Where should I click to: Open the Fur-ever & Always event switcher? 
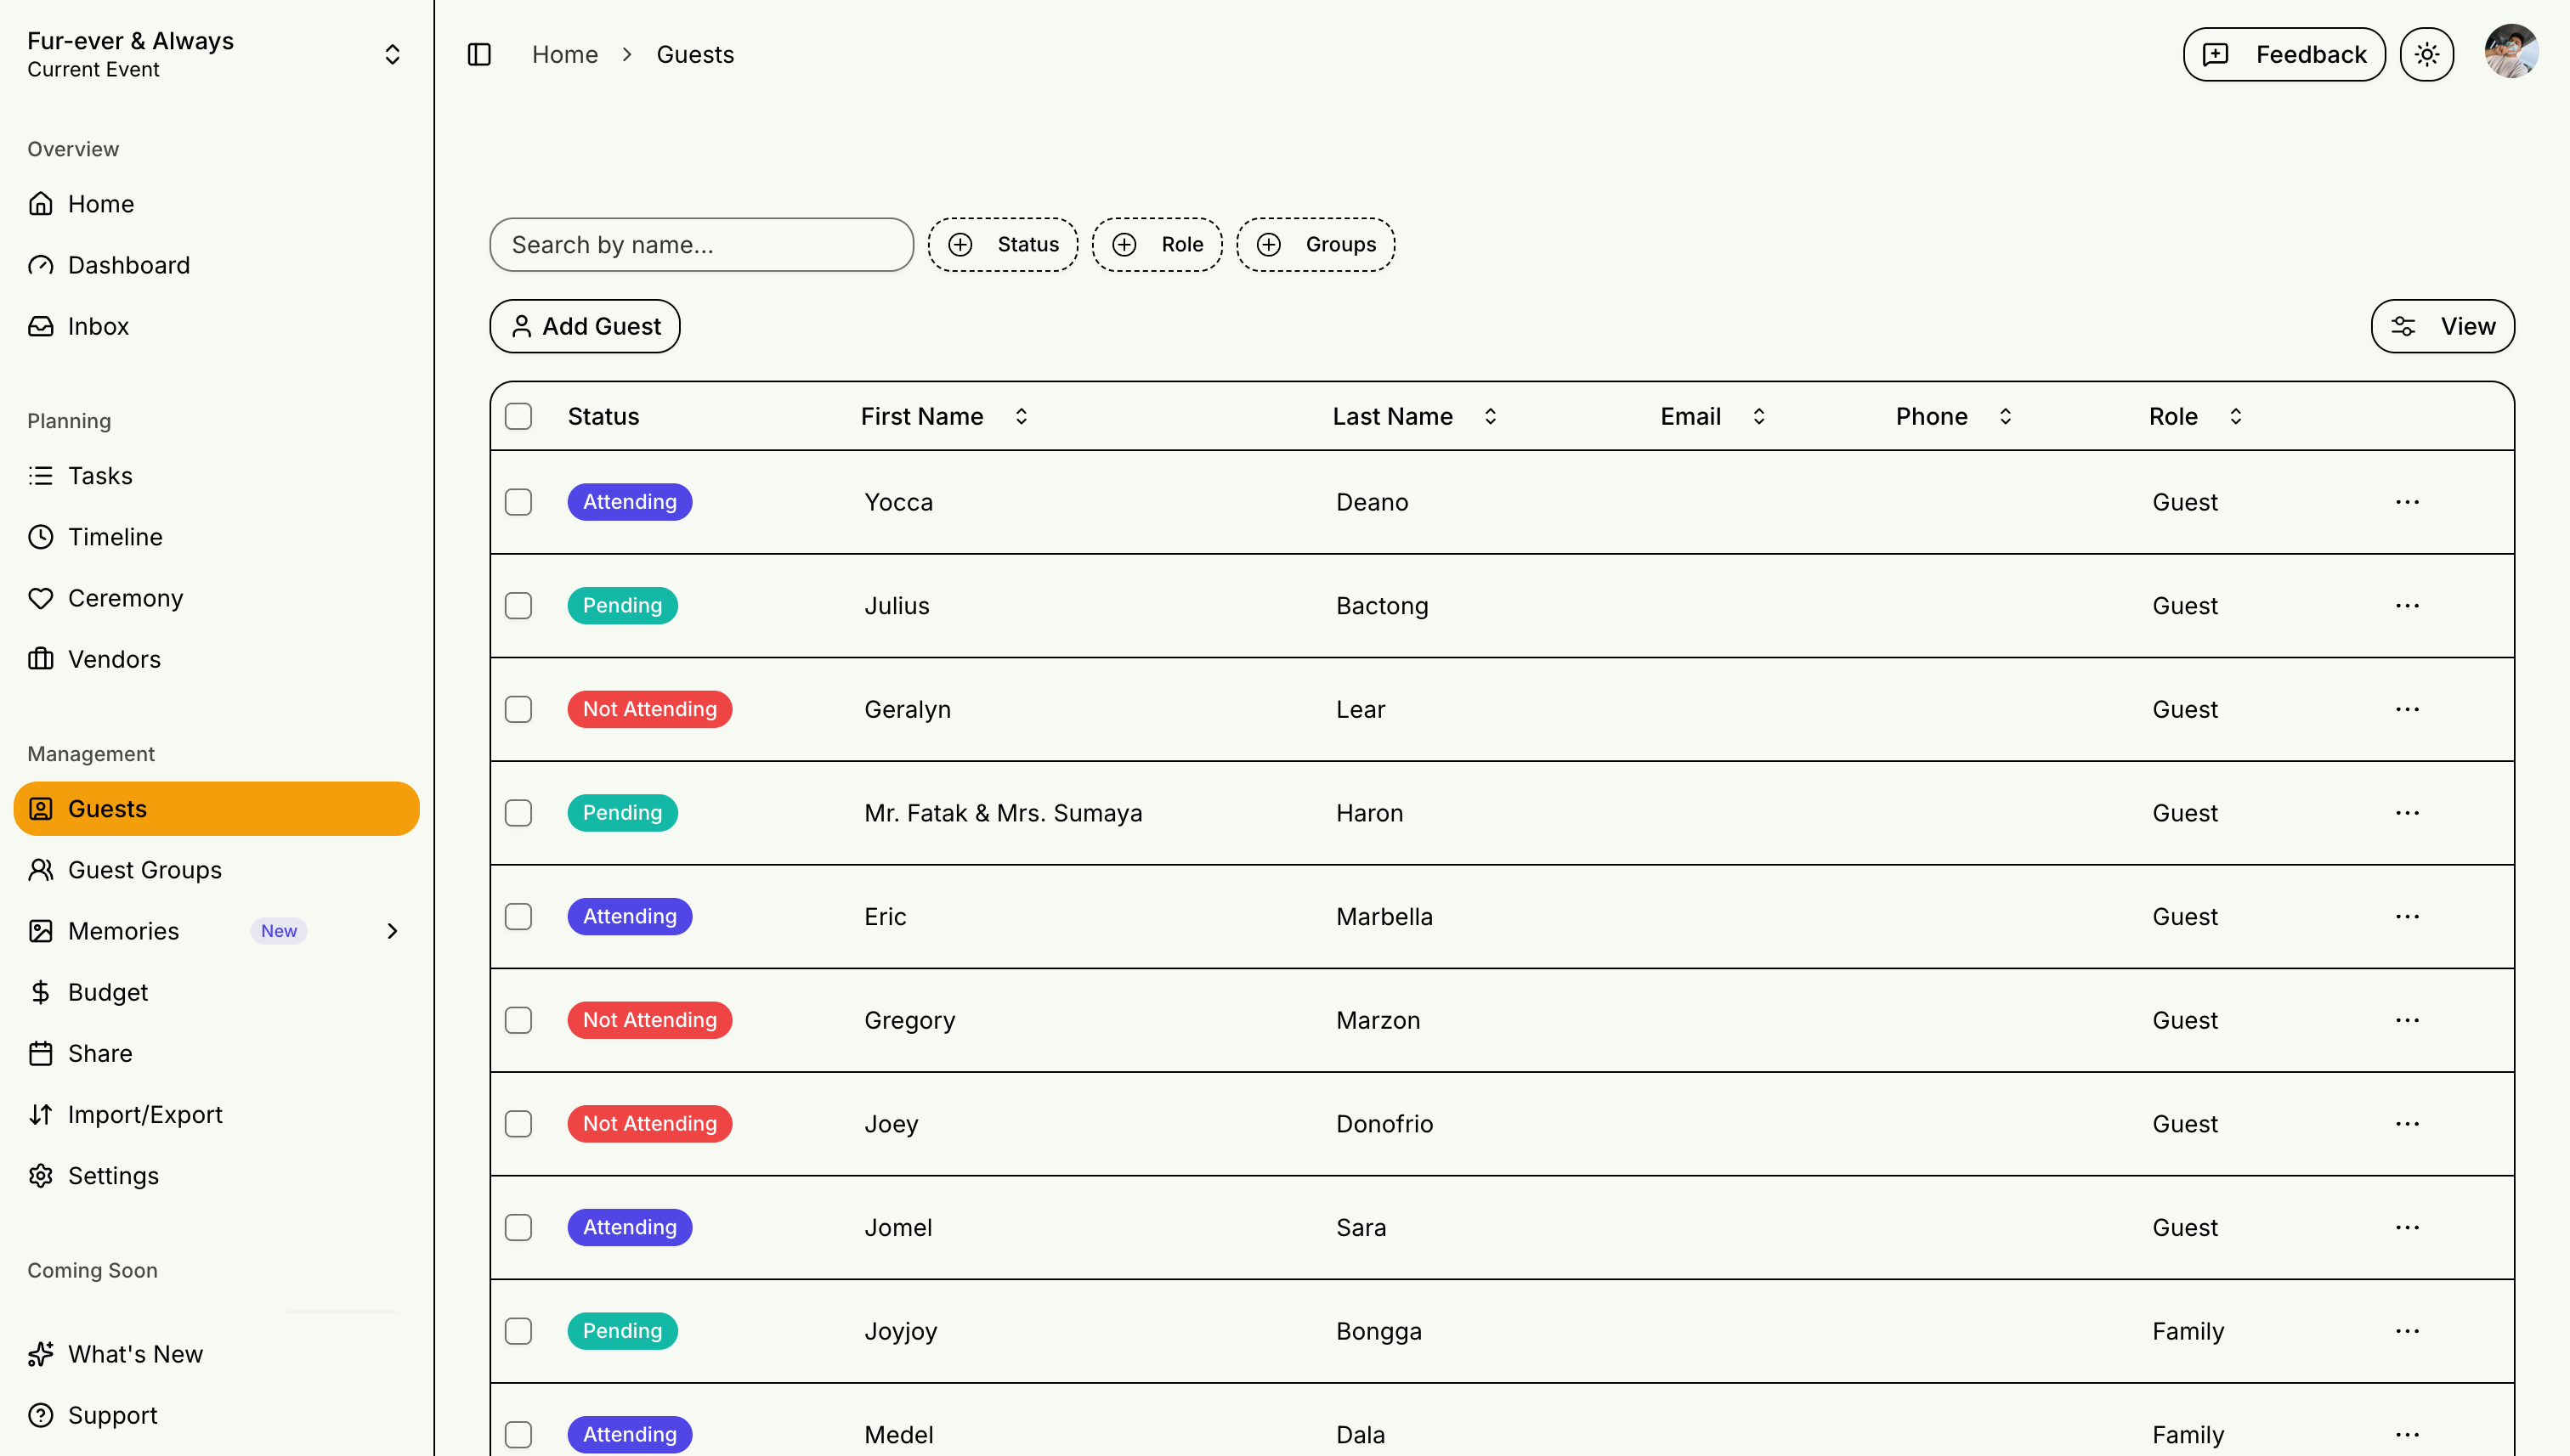pyautogui.click(x=392, y=54)
